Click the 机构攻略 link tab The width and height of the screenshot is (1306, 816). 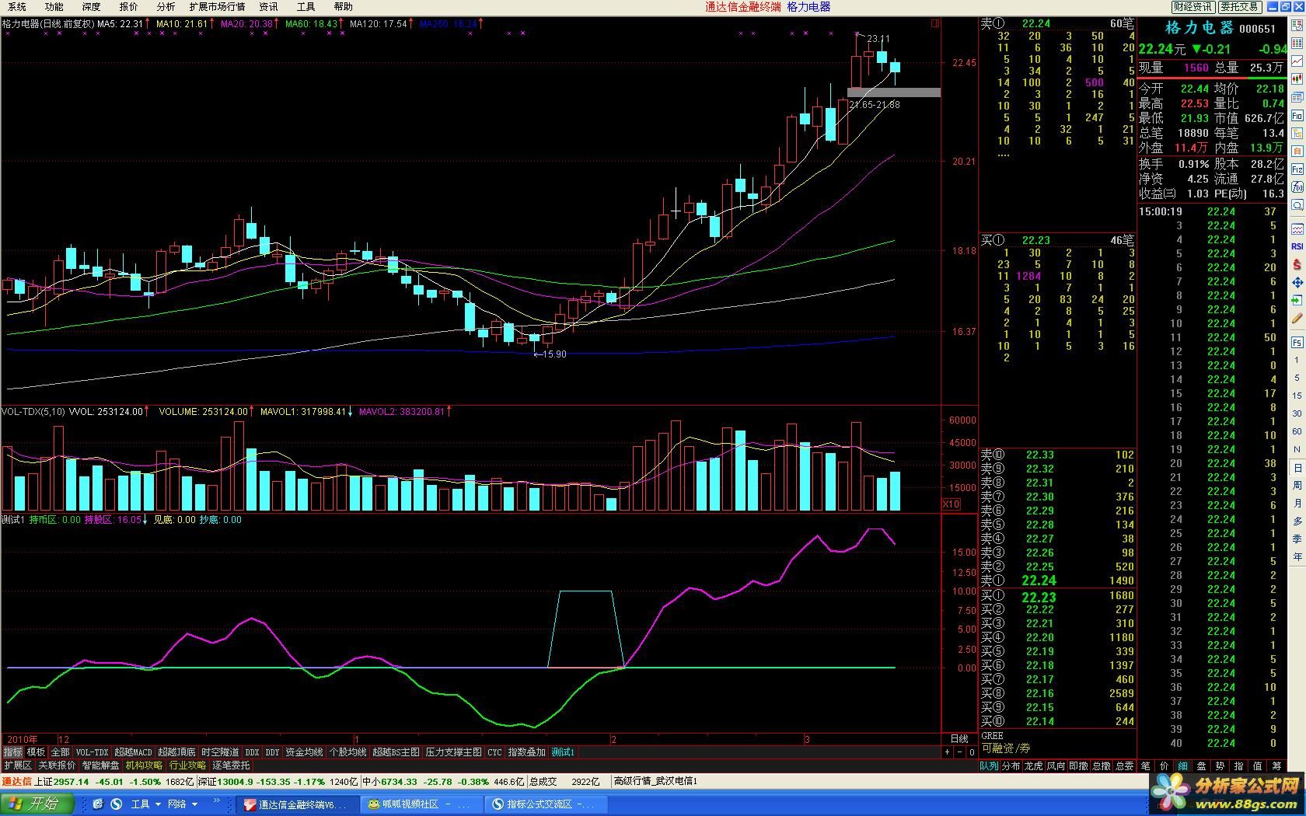pyautogui.click(x=145, y=766)
